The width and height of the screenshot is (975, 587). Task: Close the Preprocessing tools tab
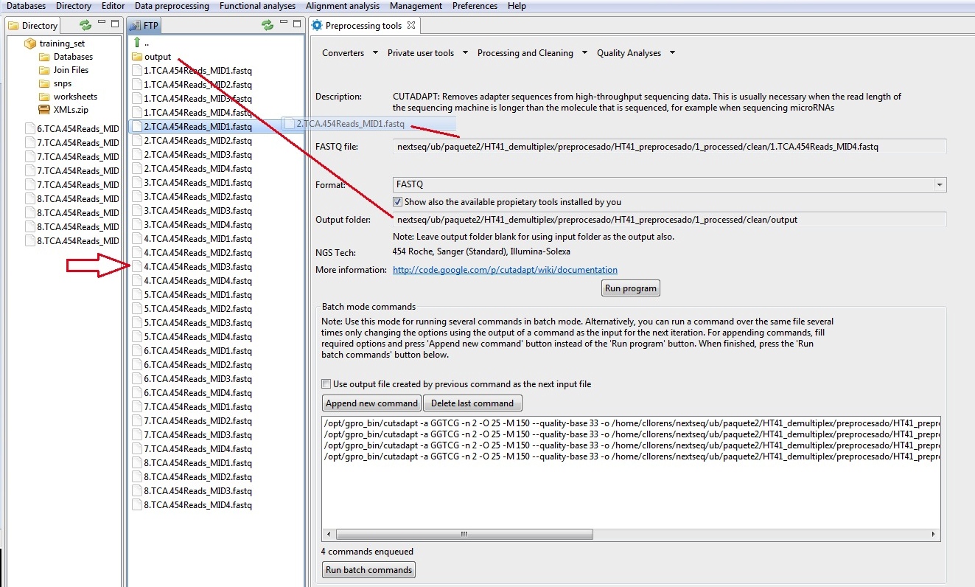click(x=411, y=25)
